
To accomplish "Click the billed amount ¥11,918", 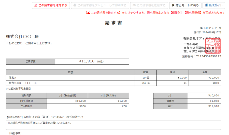I will click(87, 61).
